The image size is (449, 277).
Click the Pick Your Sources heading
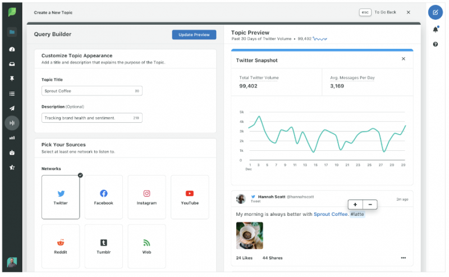pos(63,145)
